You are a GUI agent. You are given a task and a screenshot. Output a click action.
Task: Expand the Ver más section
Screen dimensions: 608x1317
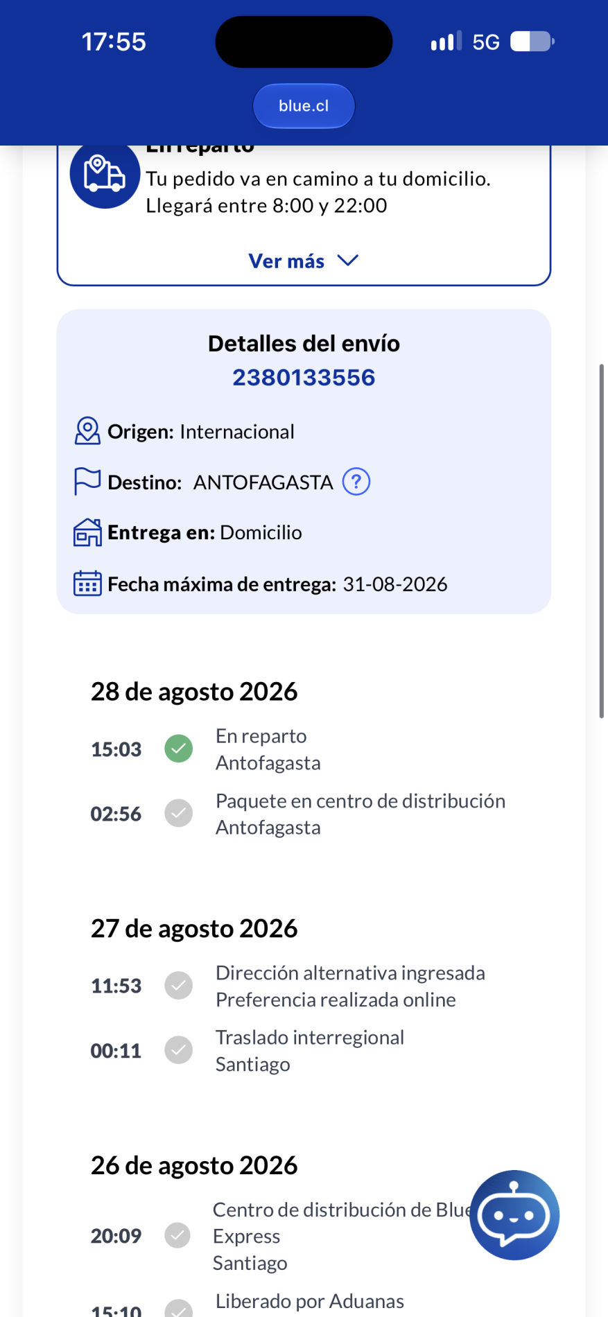(304, 261)
